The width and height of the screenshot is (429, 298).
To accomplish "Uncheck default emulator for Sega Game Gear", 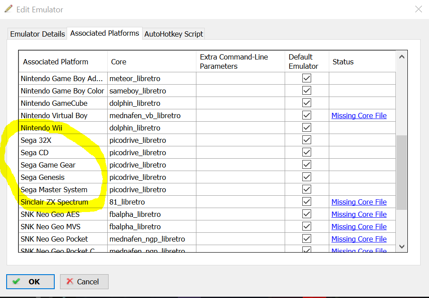I will point(307,165).
